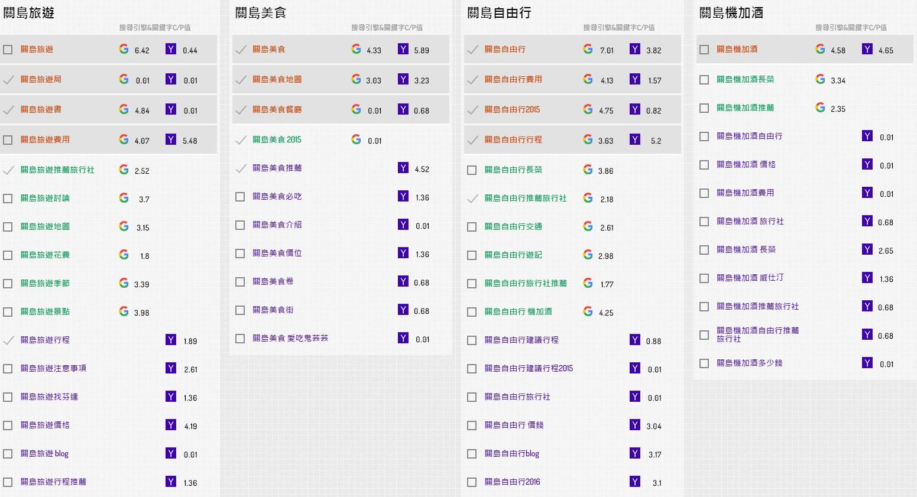The height and width of the screenshot is (497, 917).
Task: Select the Google icon beside 關島自由行 機加酒
Action: (x=588, y=311)
